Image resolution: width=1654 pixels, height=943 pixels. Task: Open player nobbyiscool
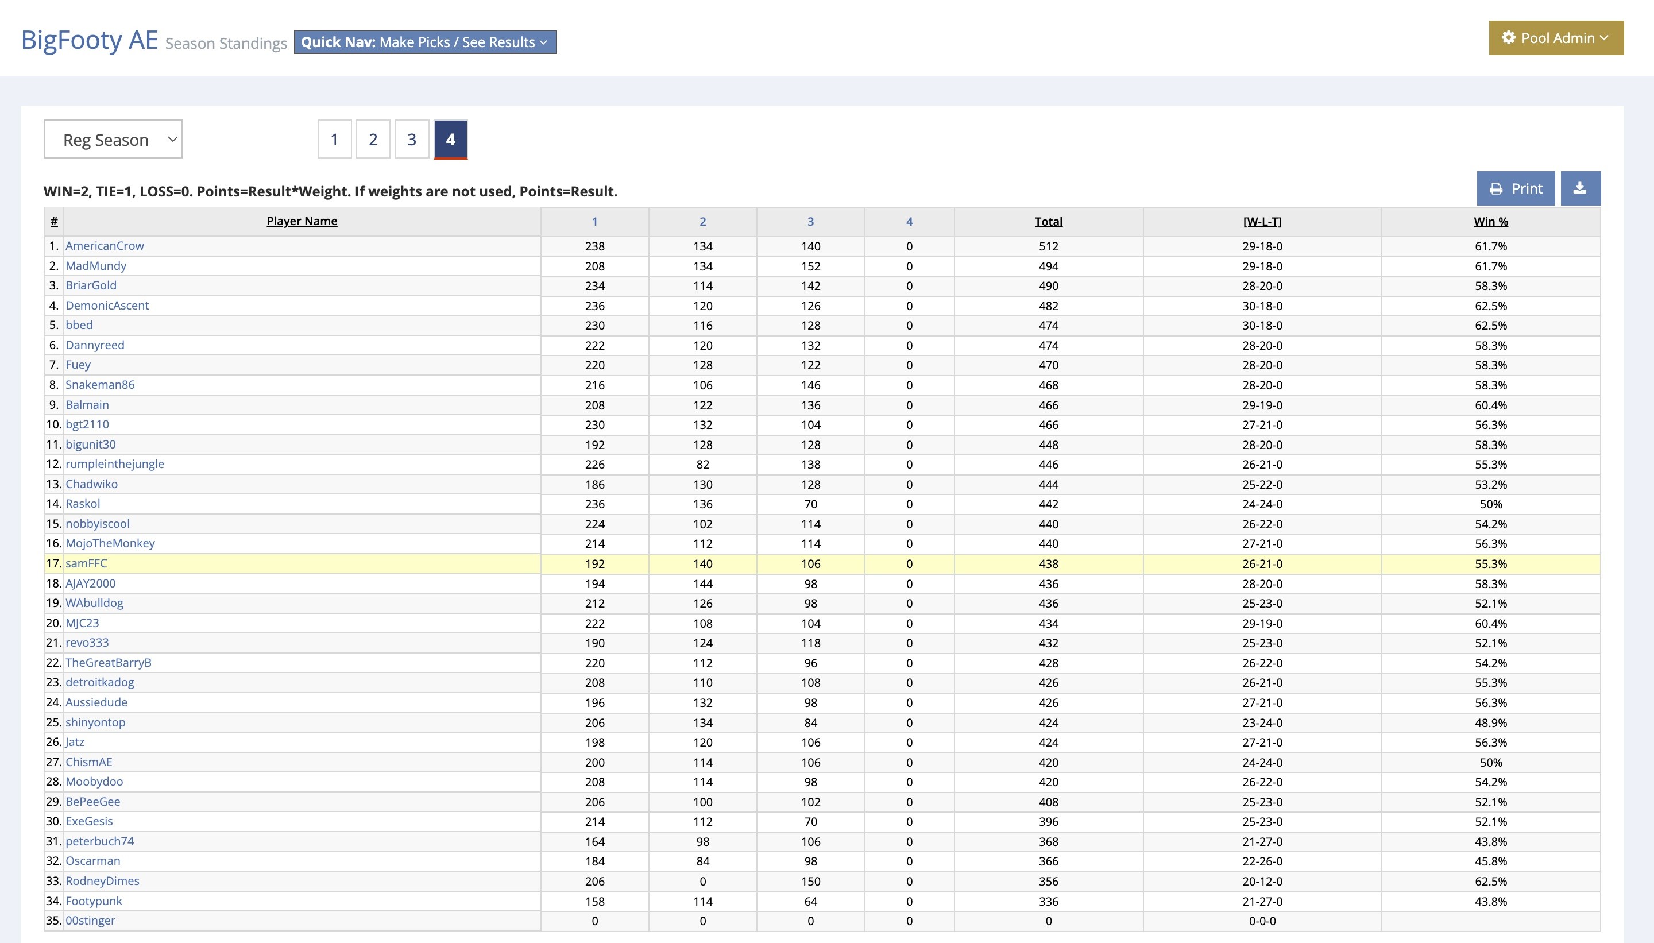click(x=97, y=523)
